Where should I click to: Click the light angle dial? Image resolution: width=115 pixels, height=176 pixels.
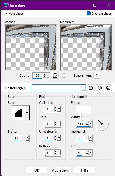point(102,124)
